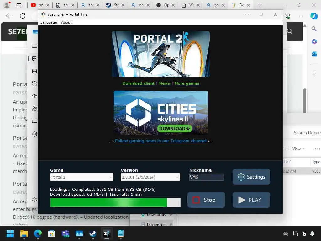
Task: Open a new browser tab
Action: 260,5
